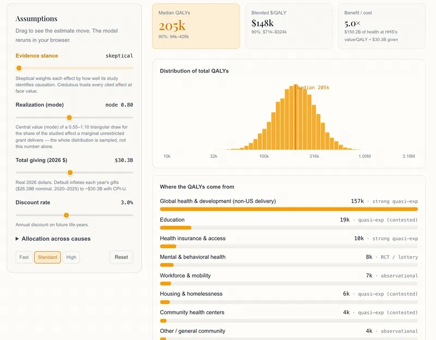Click the Blended $/QALY card

289,26
